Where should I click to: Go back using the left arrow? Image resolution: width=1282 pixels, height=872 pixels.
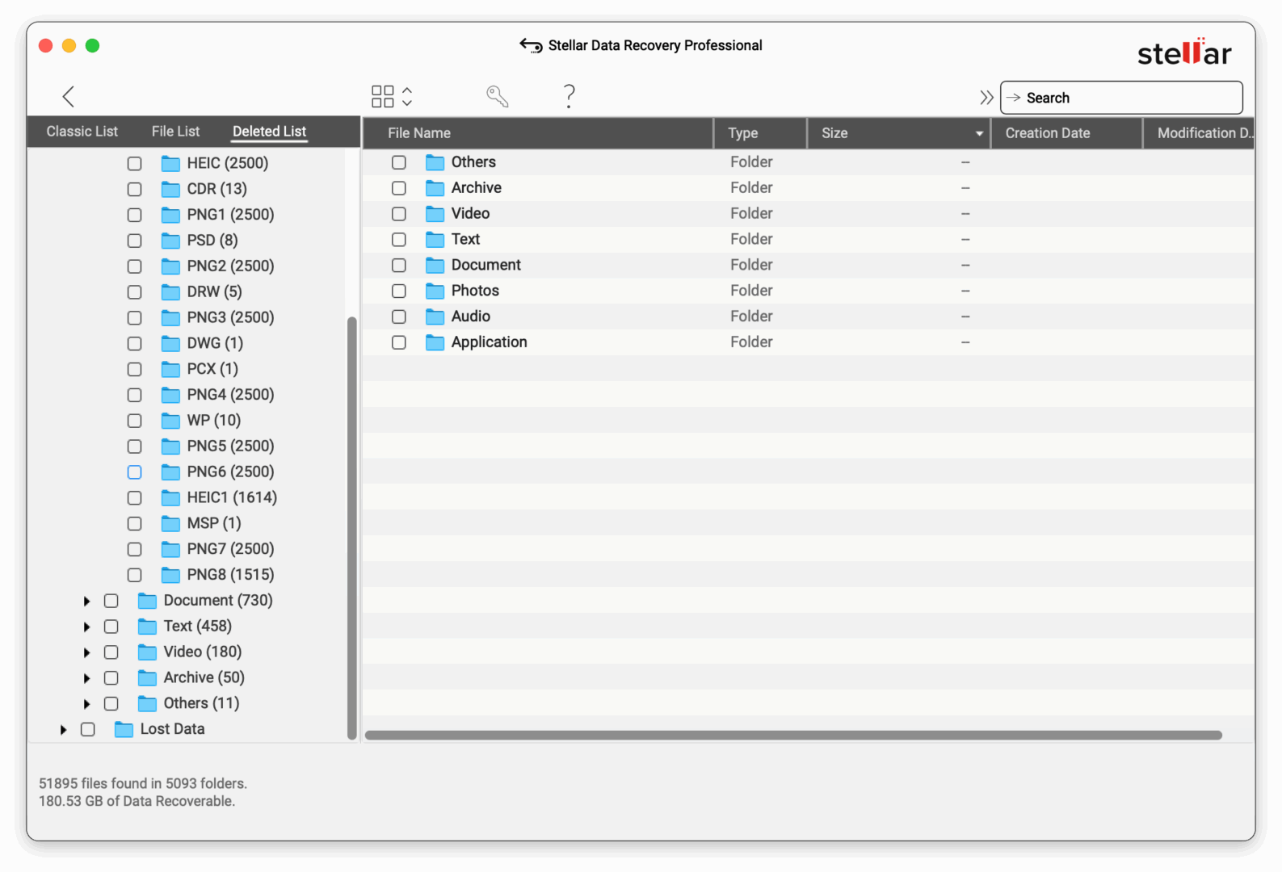click(69, 97)
